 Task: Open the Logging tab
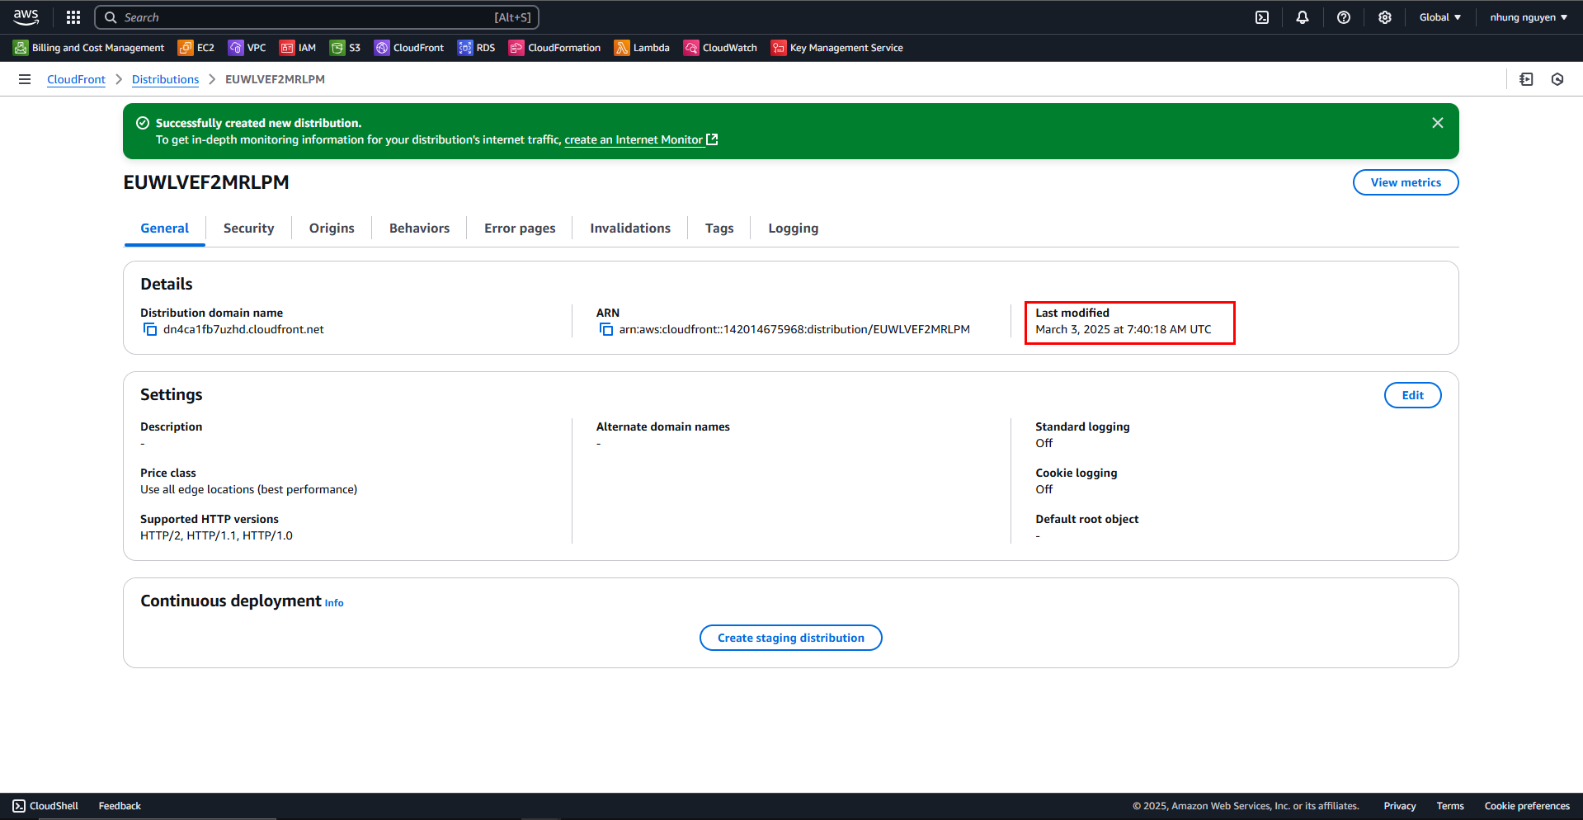pyautogui.click(x=794, y=229)
